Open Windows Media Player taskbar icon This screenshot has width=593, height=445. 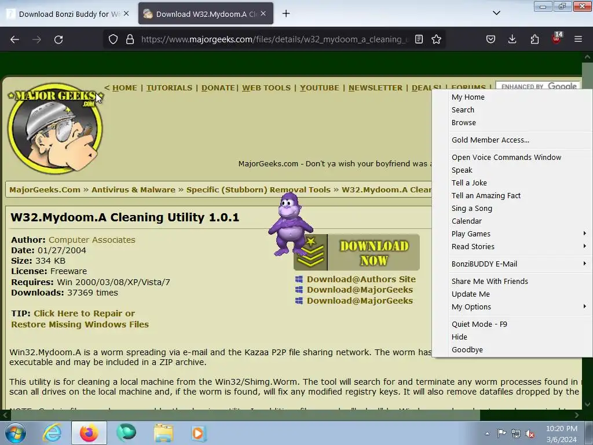pos(198,433)
